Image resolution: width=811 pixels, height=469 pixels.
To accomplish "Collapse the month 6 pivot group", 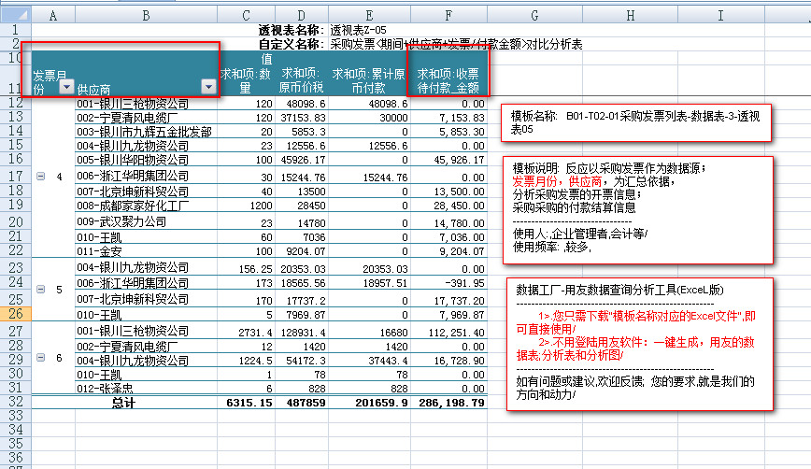I will coord(40,358).
